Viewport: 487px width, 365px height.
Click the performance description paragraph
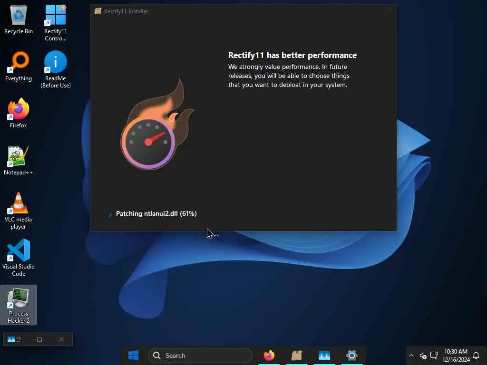point(289,76)
